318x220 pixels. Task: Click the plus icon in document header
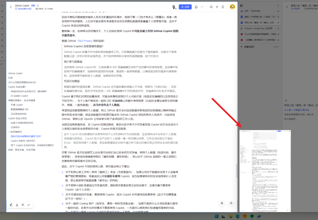click(x=217, y=7)
